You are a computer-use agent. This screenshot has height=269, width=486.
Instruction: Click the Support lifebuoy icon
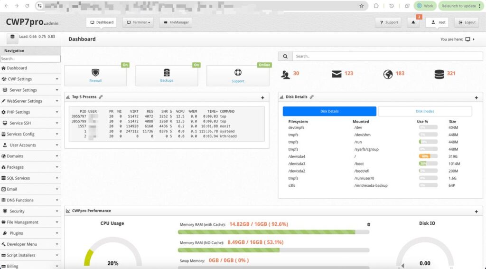pos(238,73)
